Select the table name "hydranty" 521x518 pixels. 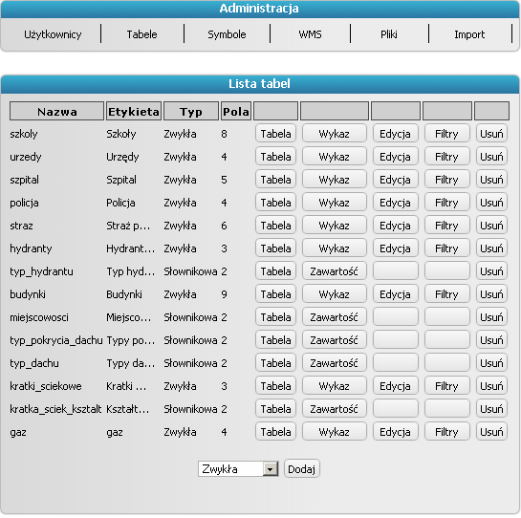coord(31,248)
